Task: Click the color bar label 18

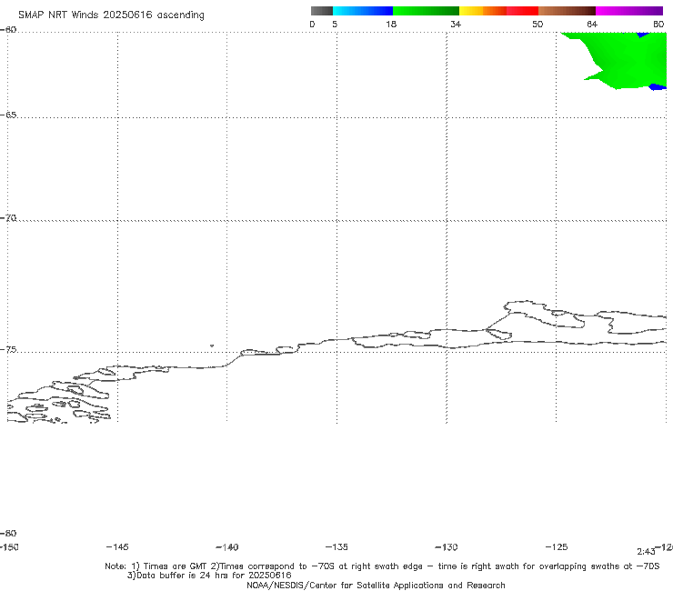Action: point(391,24)
